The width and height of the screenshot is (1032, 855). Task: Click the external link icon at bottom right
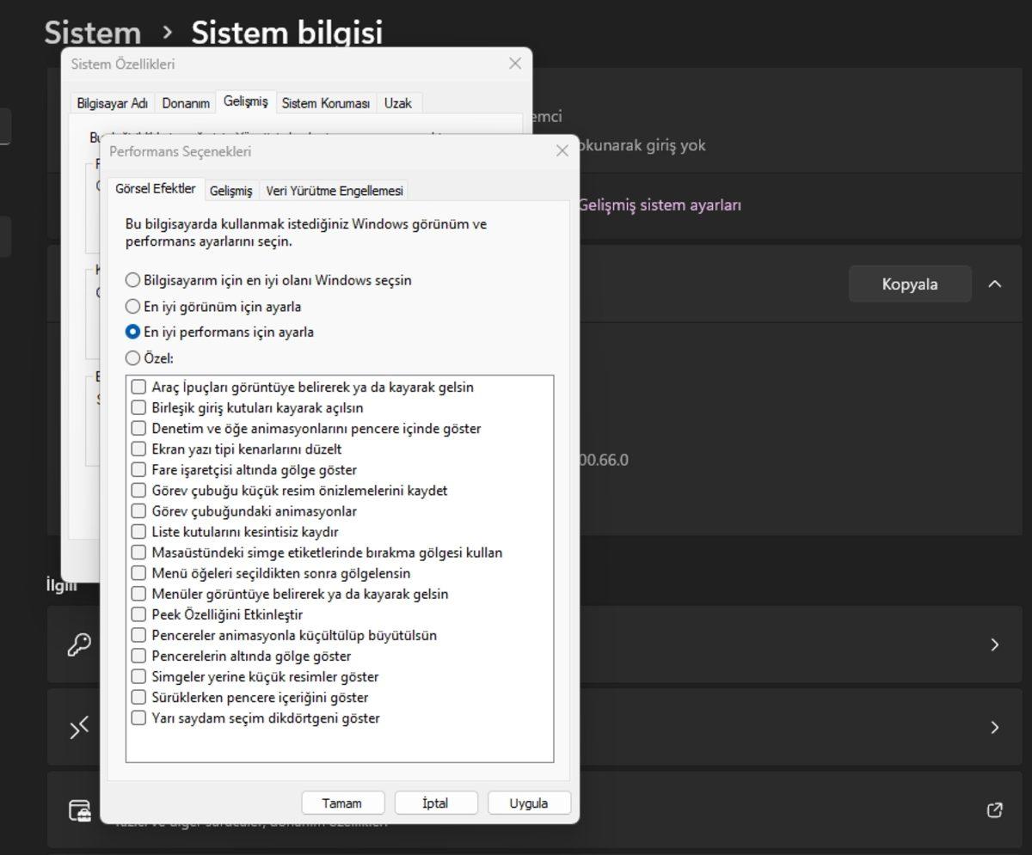click(994, 810)
